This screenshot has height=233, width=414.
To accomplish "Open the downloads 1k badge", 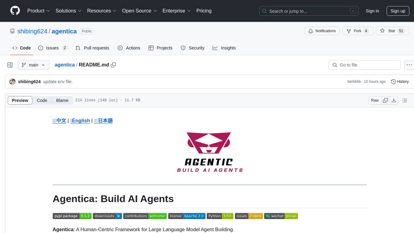I will pos(107,216).
